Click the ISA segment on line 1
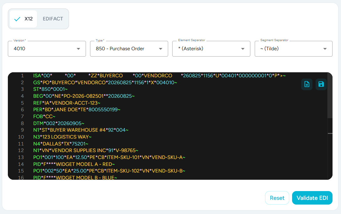Screen dimensions: 341x214 pyautogui.click(x=159, y=76)
